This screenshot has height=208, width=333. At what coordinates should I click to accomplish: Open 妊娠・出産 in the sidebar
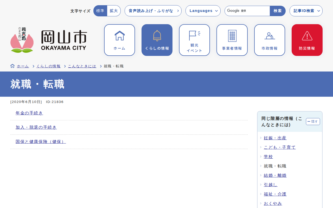(x=275, y=138)
